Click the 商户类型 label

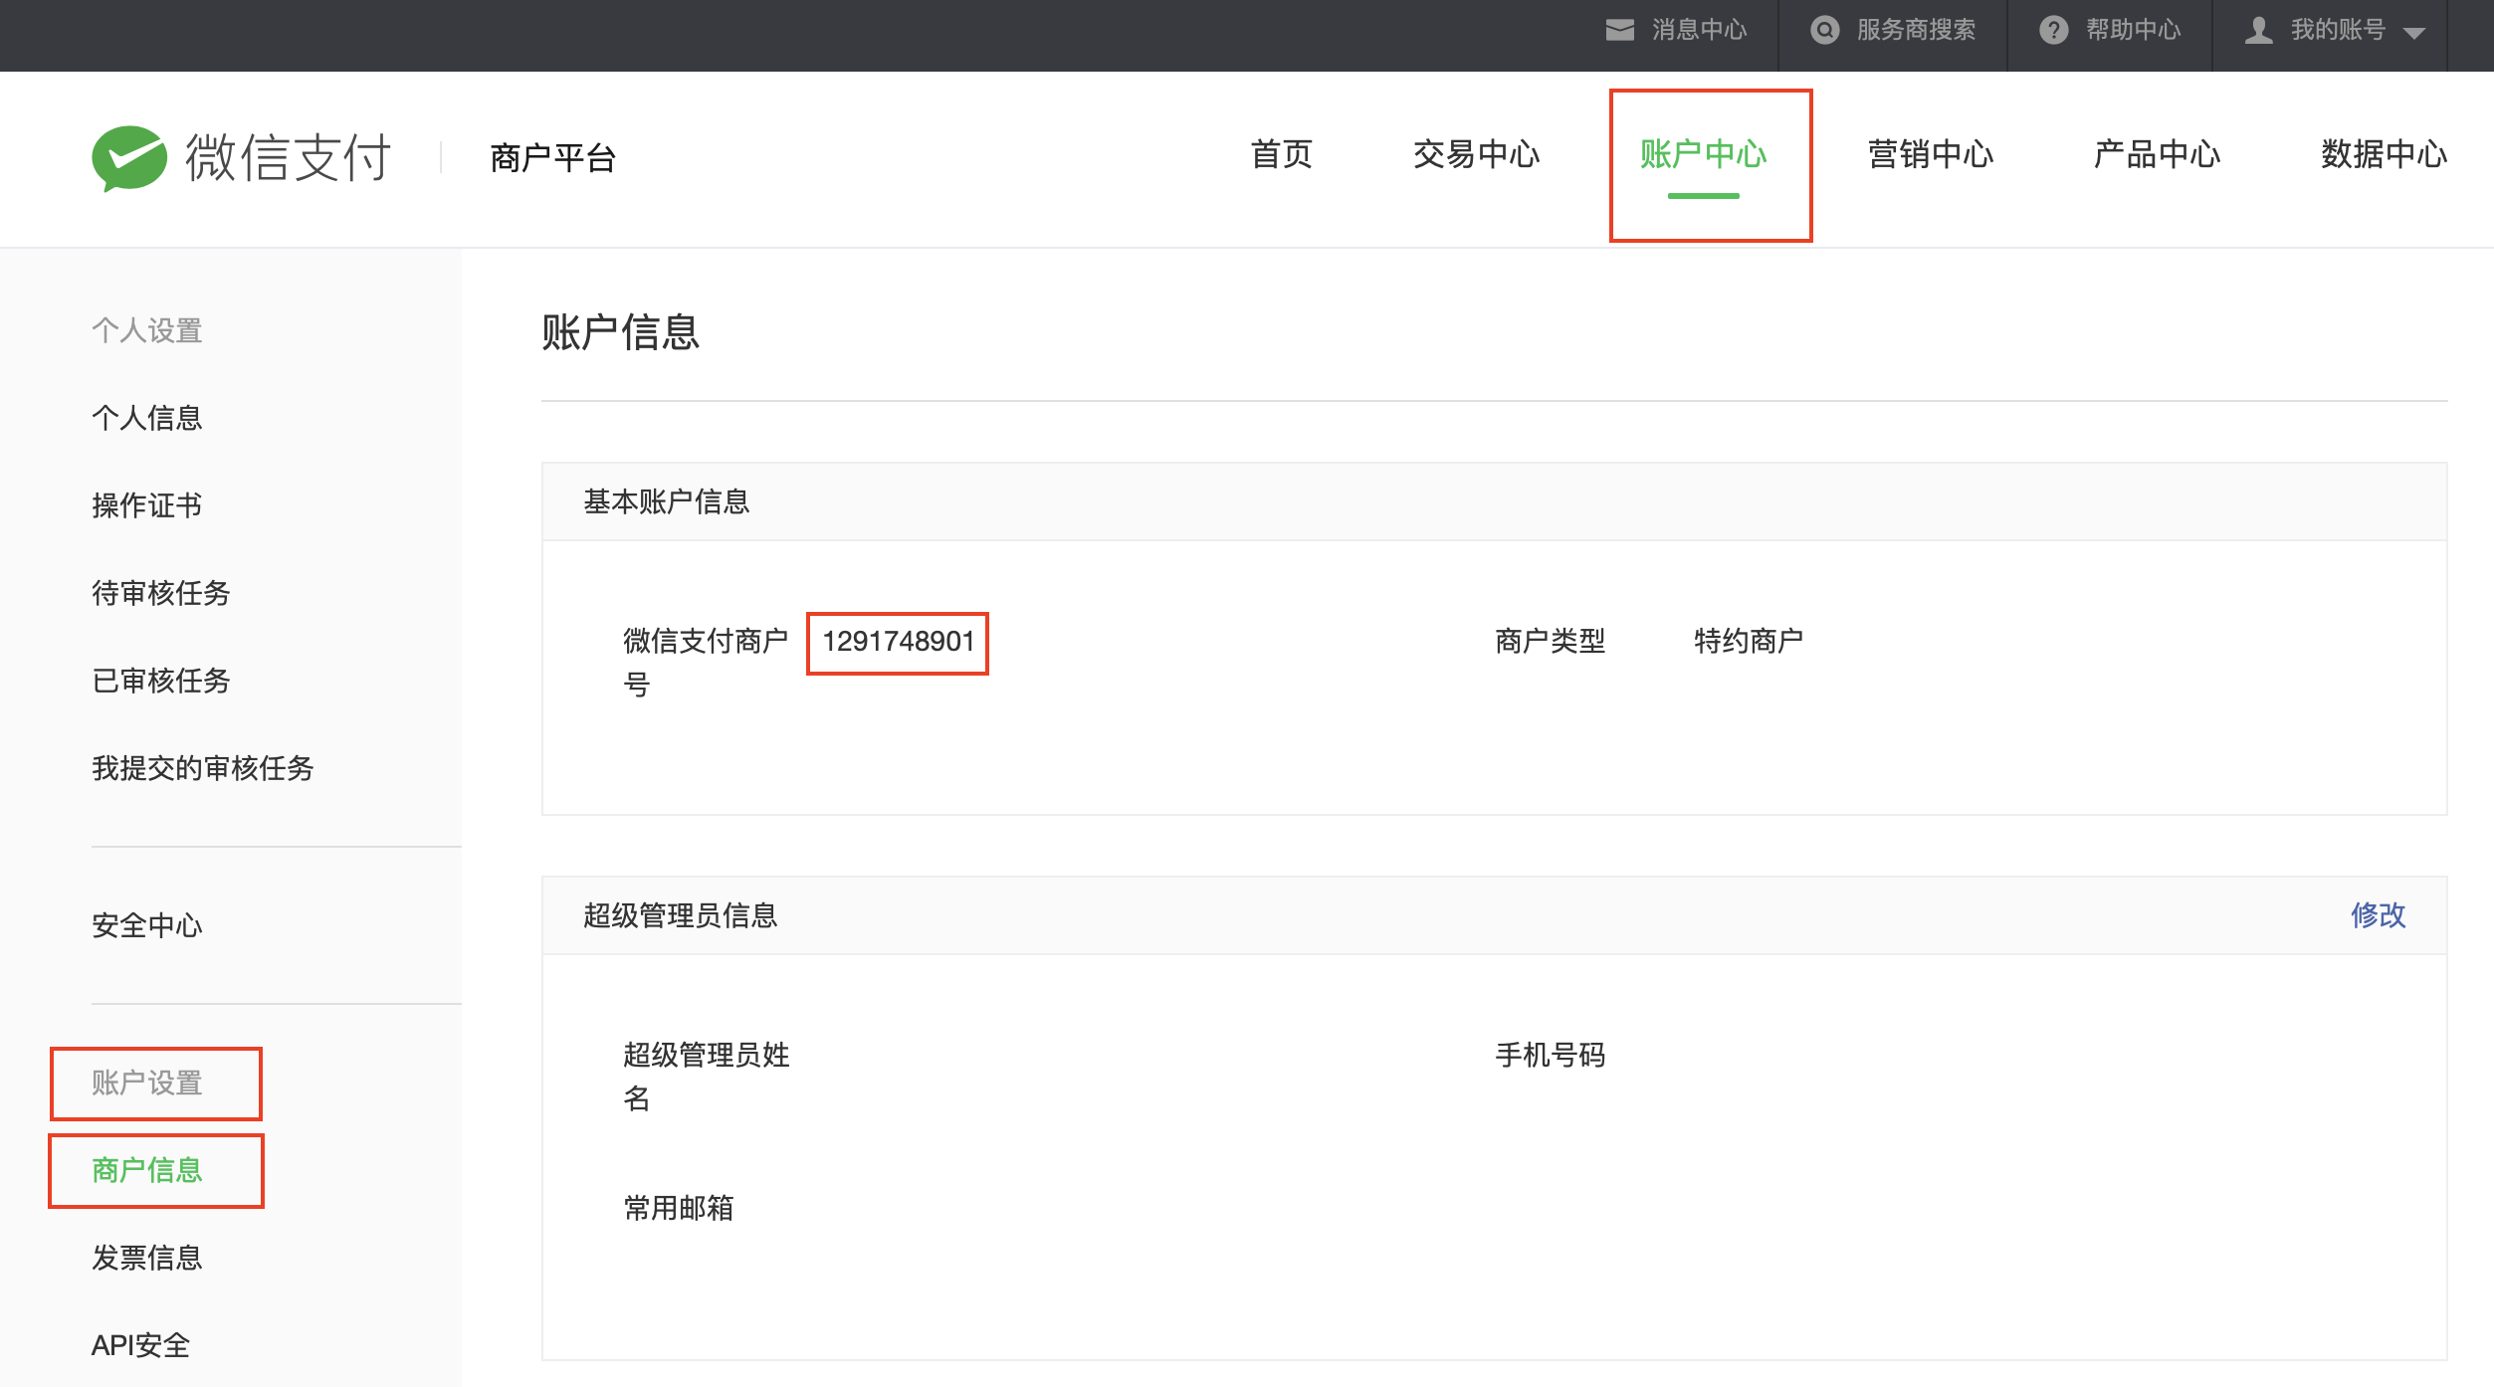(x=1551, y=642)
